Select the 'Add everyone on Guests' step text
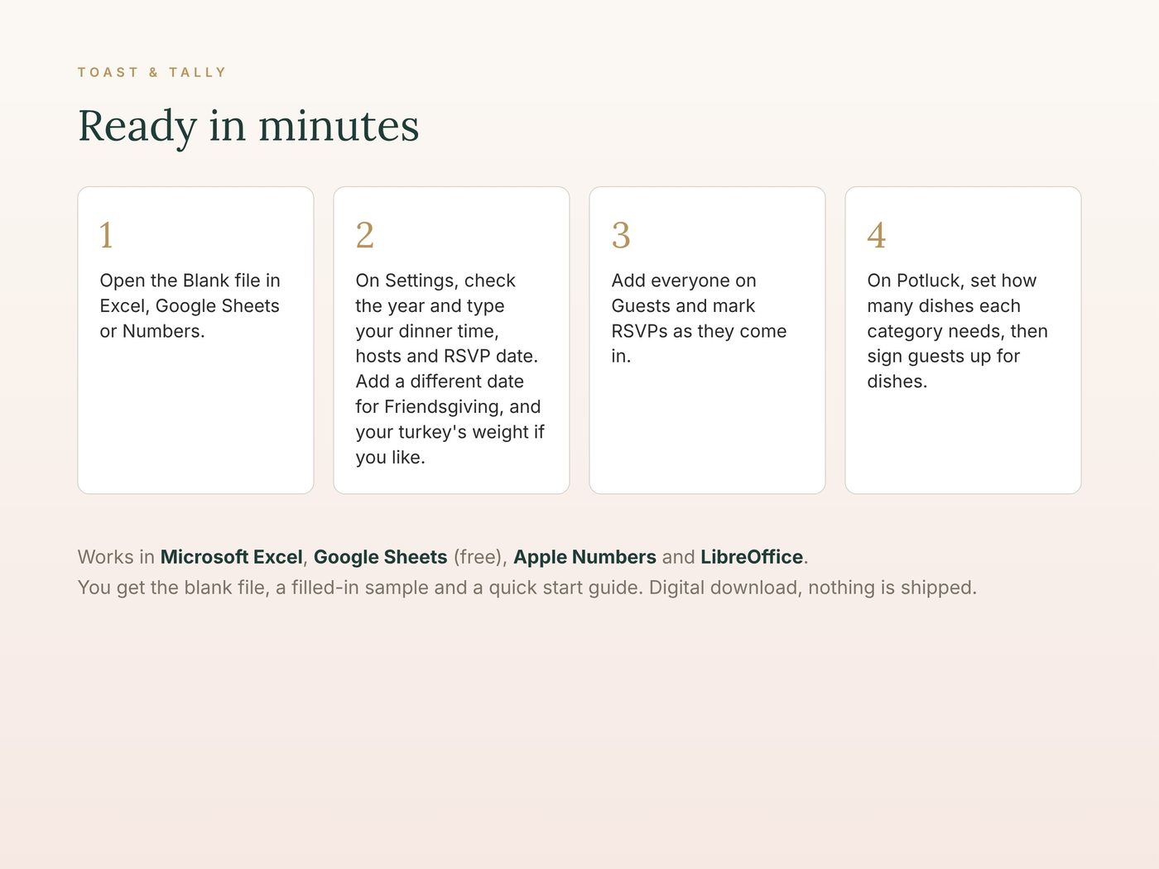This screenshot has height=869, width=1159. (700, 319)
